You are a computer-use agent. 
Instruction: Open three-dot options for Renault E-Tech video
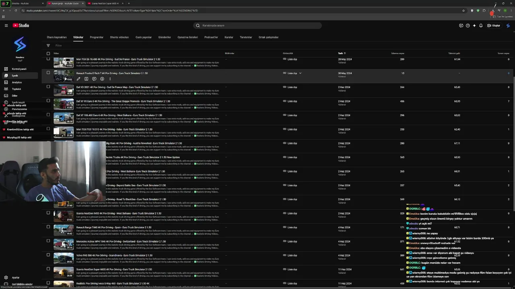coord(110,79)
